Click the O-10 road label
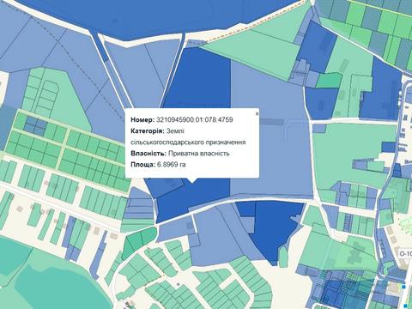Screen dimensions: 412x309 click(405, 254)
